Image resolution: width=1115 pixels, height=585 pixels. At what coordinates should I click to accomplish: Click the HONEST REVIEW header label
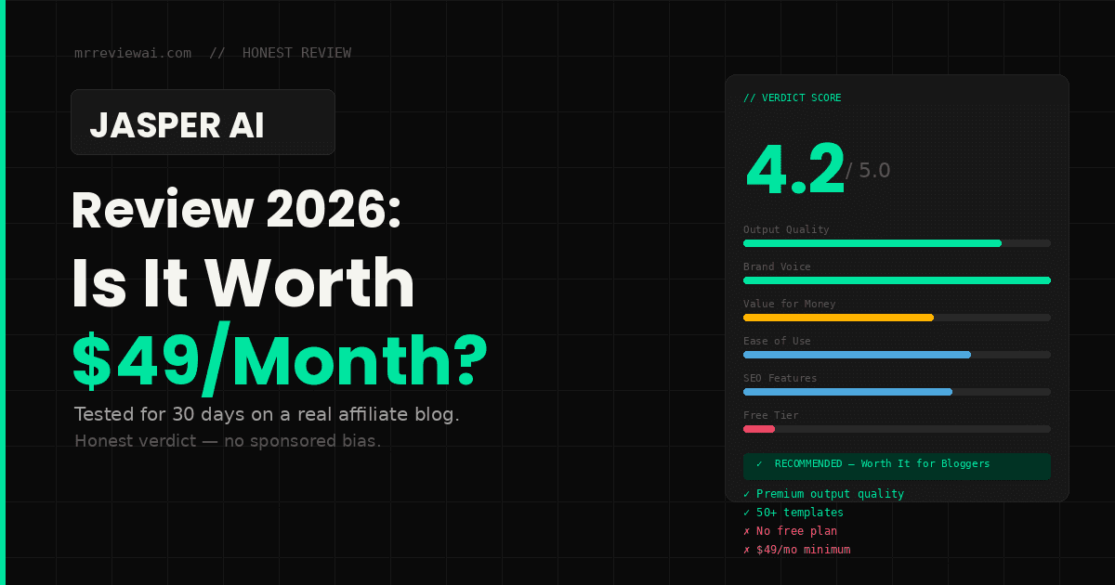(x=296, y=53)
